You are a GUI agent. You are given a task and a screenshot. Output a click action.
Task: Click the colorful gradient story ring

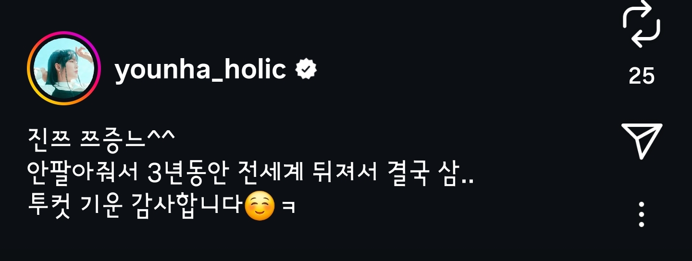coord(63,68)
